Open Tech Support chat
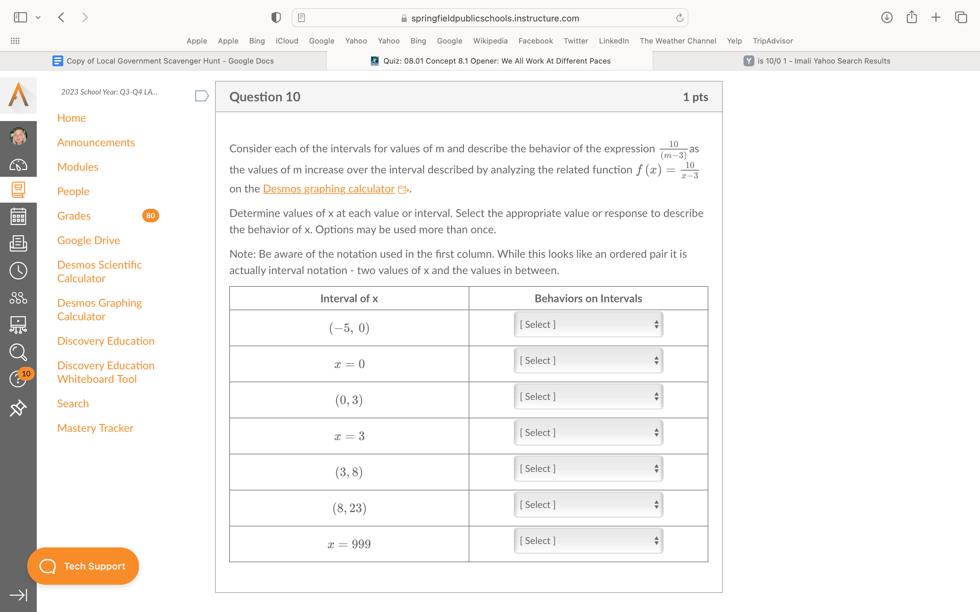This screenshot has width=980, height=612. tap(83, 566)
